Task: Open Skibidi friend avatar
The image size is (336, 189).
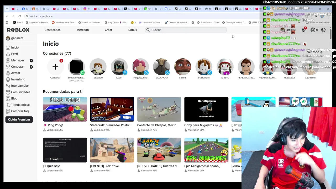Action: click(x=183, y=67)
